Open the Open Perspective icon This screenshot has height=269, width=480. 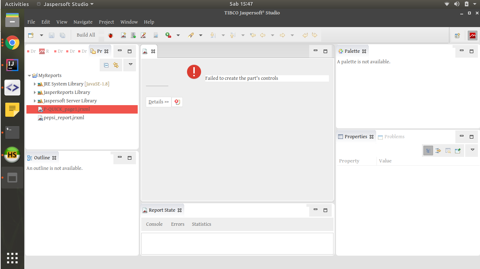(457, 36)
